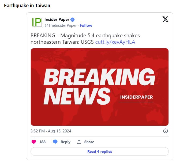Click the share upload arrow icon

[79, 142]
